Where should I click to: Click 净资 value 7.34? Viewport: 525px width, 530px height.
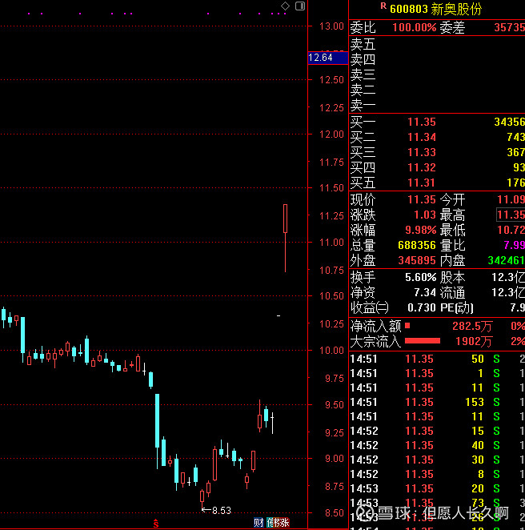(x=425, y=292)
